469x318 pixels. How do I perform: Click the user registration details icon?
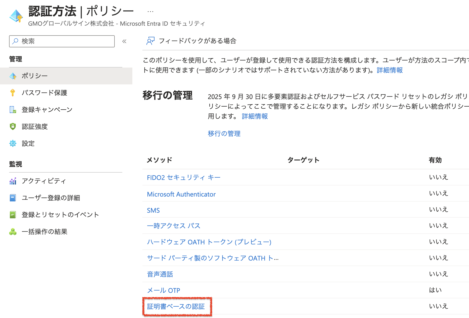tap(13, 198)
